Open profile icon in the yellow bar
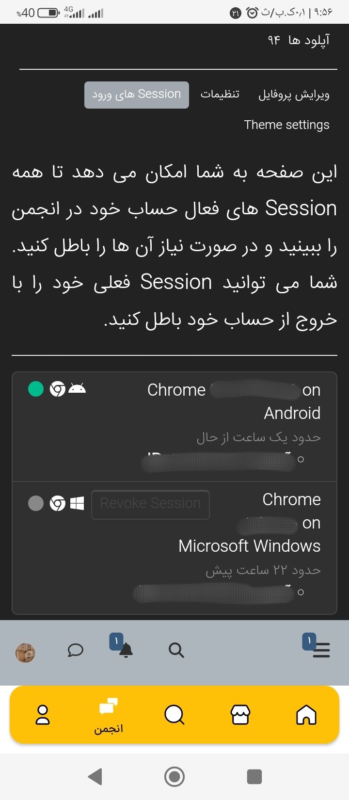 click(43, 715)
